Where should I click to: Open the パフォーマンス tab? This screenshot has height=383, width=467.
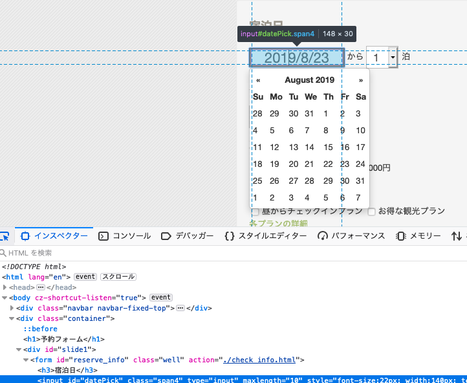click(x=351, y=236)
